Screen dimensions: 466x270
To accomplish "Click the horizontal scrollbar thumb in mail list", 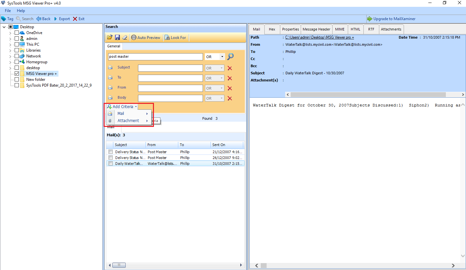I will [x=119, y=265].
